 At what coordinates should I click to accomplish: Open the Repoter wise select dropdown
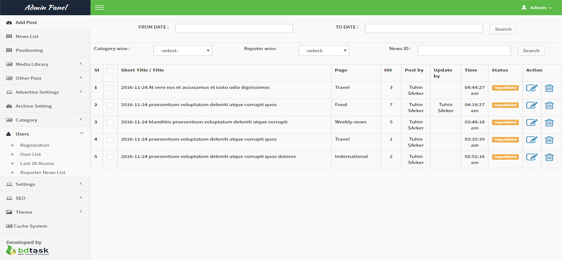pyautogui.click(x=324, y=51)
